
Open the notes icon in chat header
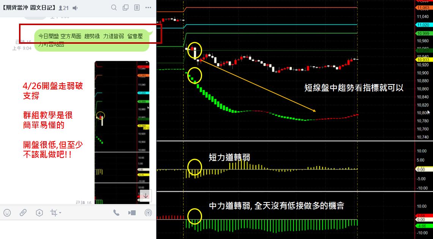coord(137,8)
